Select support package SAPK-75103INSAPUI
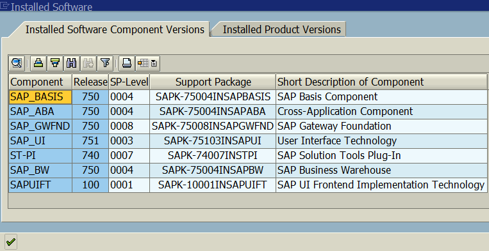The width and height of the screenshot is (489, 251). click(x=213, y=141)
